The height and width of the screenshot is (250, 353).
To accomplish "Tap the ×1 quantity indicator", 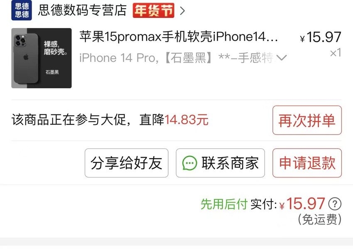I will point(336,53).
